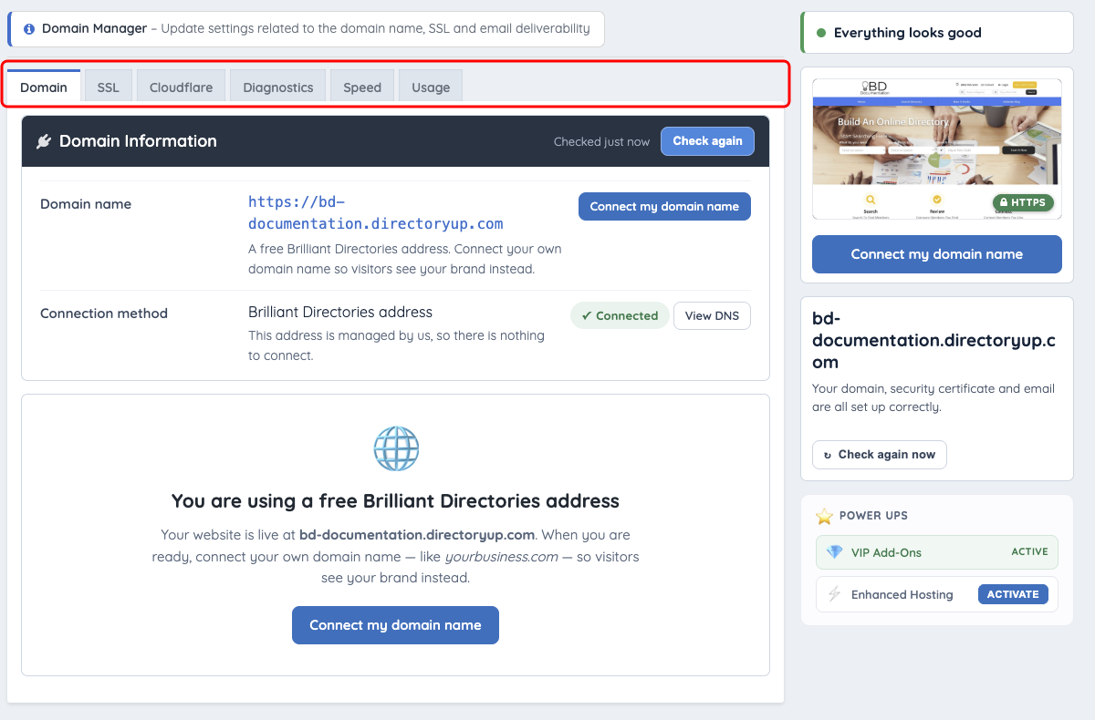Click the HTTPS lock badge on site preview
Screen dimensions: 1095x720
(x=1023, y=202)
